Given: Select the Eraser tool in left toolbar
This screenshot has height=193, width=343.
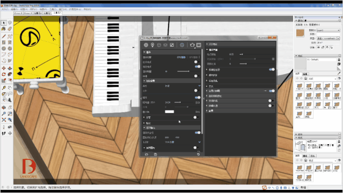Looking at the screenshot, I should [x=10, y=28].
